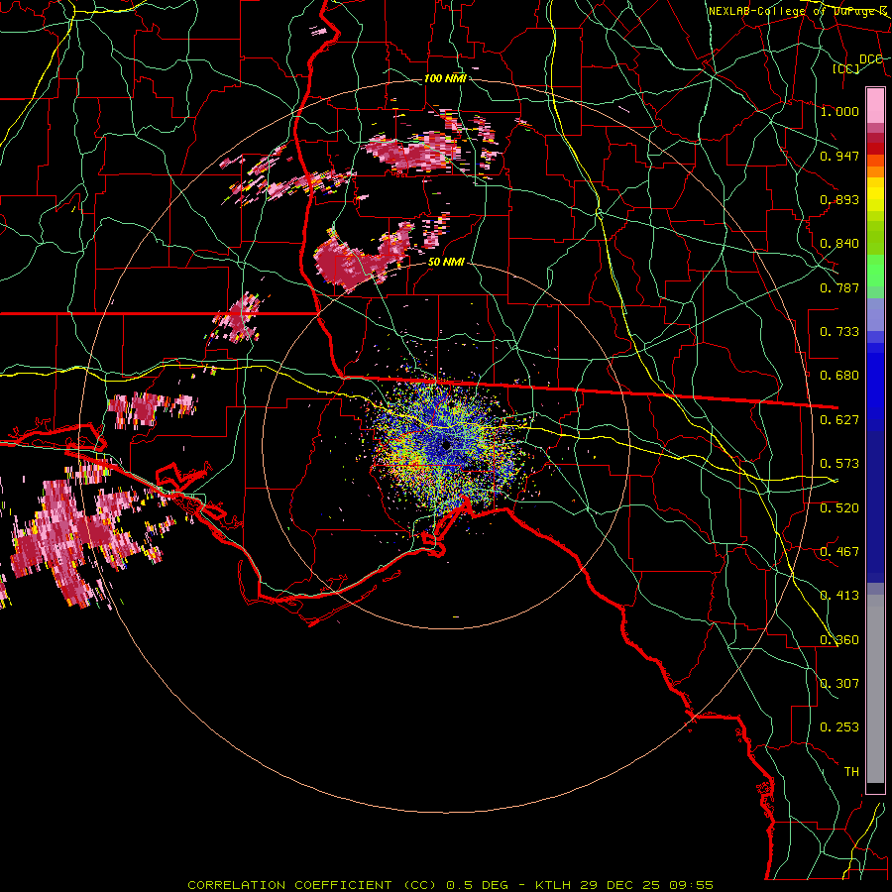
Task: Click the DCC product label
Action: tap(870, 59)
